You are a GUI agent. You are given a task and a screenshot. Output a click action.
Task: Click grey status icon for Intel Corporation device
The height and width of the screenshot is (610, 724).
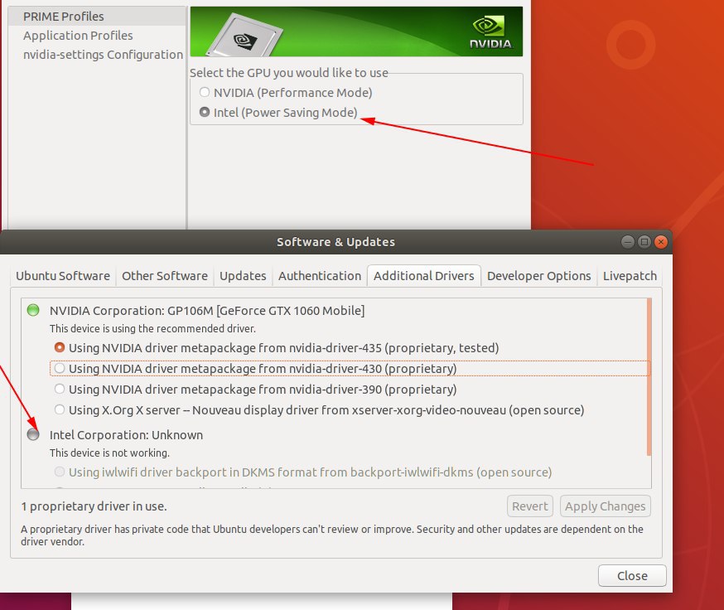tap(33, 434)
